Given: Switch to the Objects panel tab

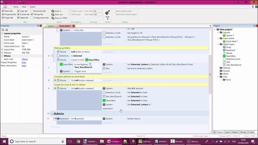Looking at the screenshot, I should [x=235, y=132].
